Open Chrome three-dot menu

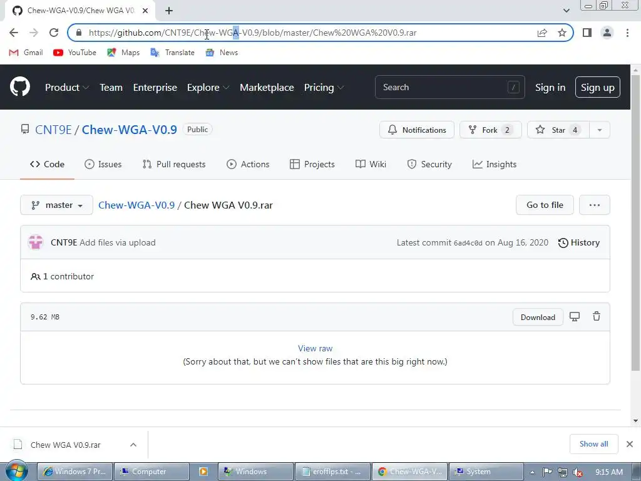click(x=627, y=33)
